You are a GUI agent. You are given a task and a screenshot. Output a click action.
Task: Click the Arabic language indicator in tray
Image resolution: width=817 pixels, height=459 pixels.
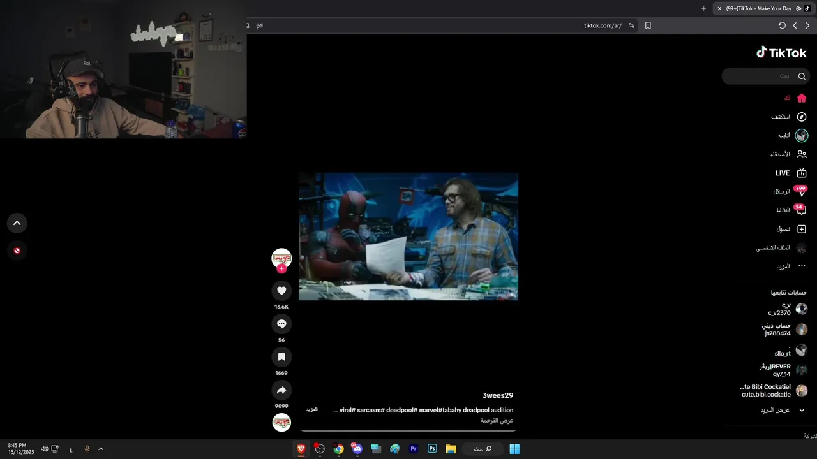[x=71, y=449]
